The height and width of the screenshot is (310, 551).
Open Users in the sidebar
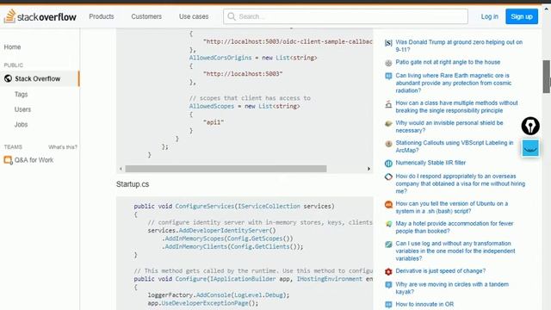pos(22,109)
